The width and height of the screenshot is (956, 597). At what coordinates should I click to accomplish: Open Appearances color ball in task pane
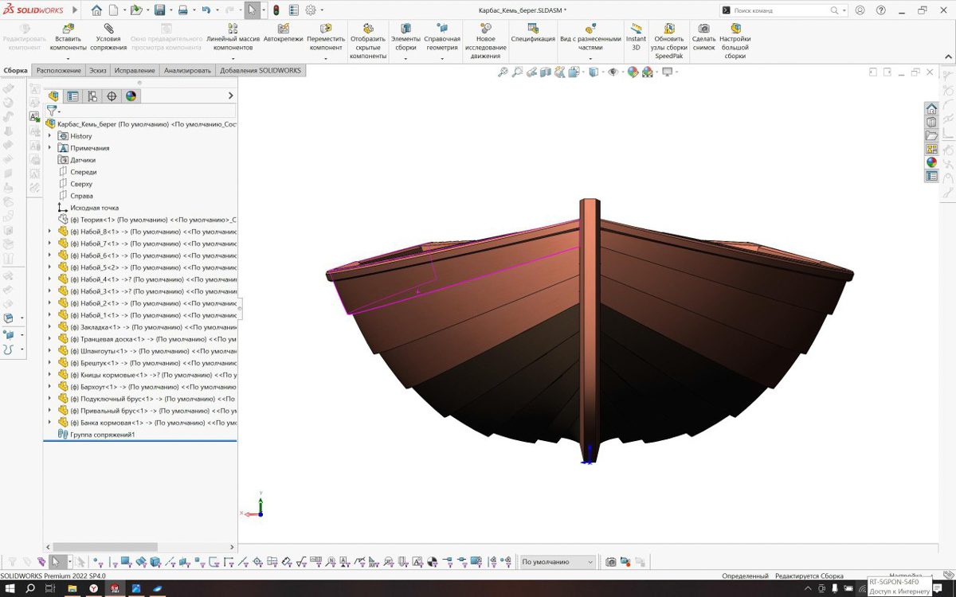tap(931, 162)
